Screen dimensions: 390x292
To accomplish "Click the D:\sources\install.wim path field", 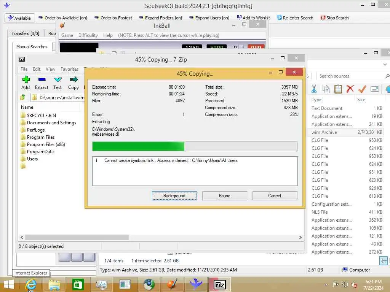I will [x=58, y=98].
